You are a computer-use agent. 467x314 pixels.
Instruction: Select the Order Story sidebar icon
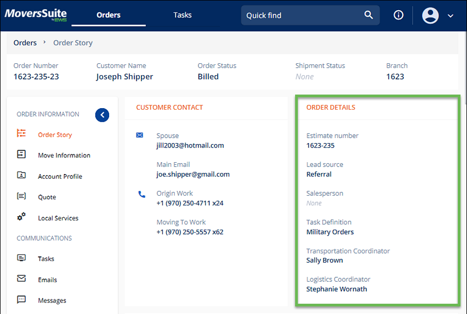[x=21, y=134]
